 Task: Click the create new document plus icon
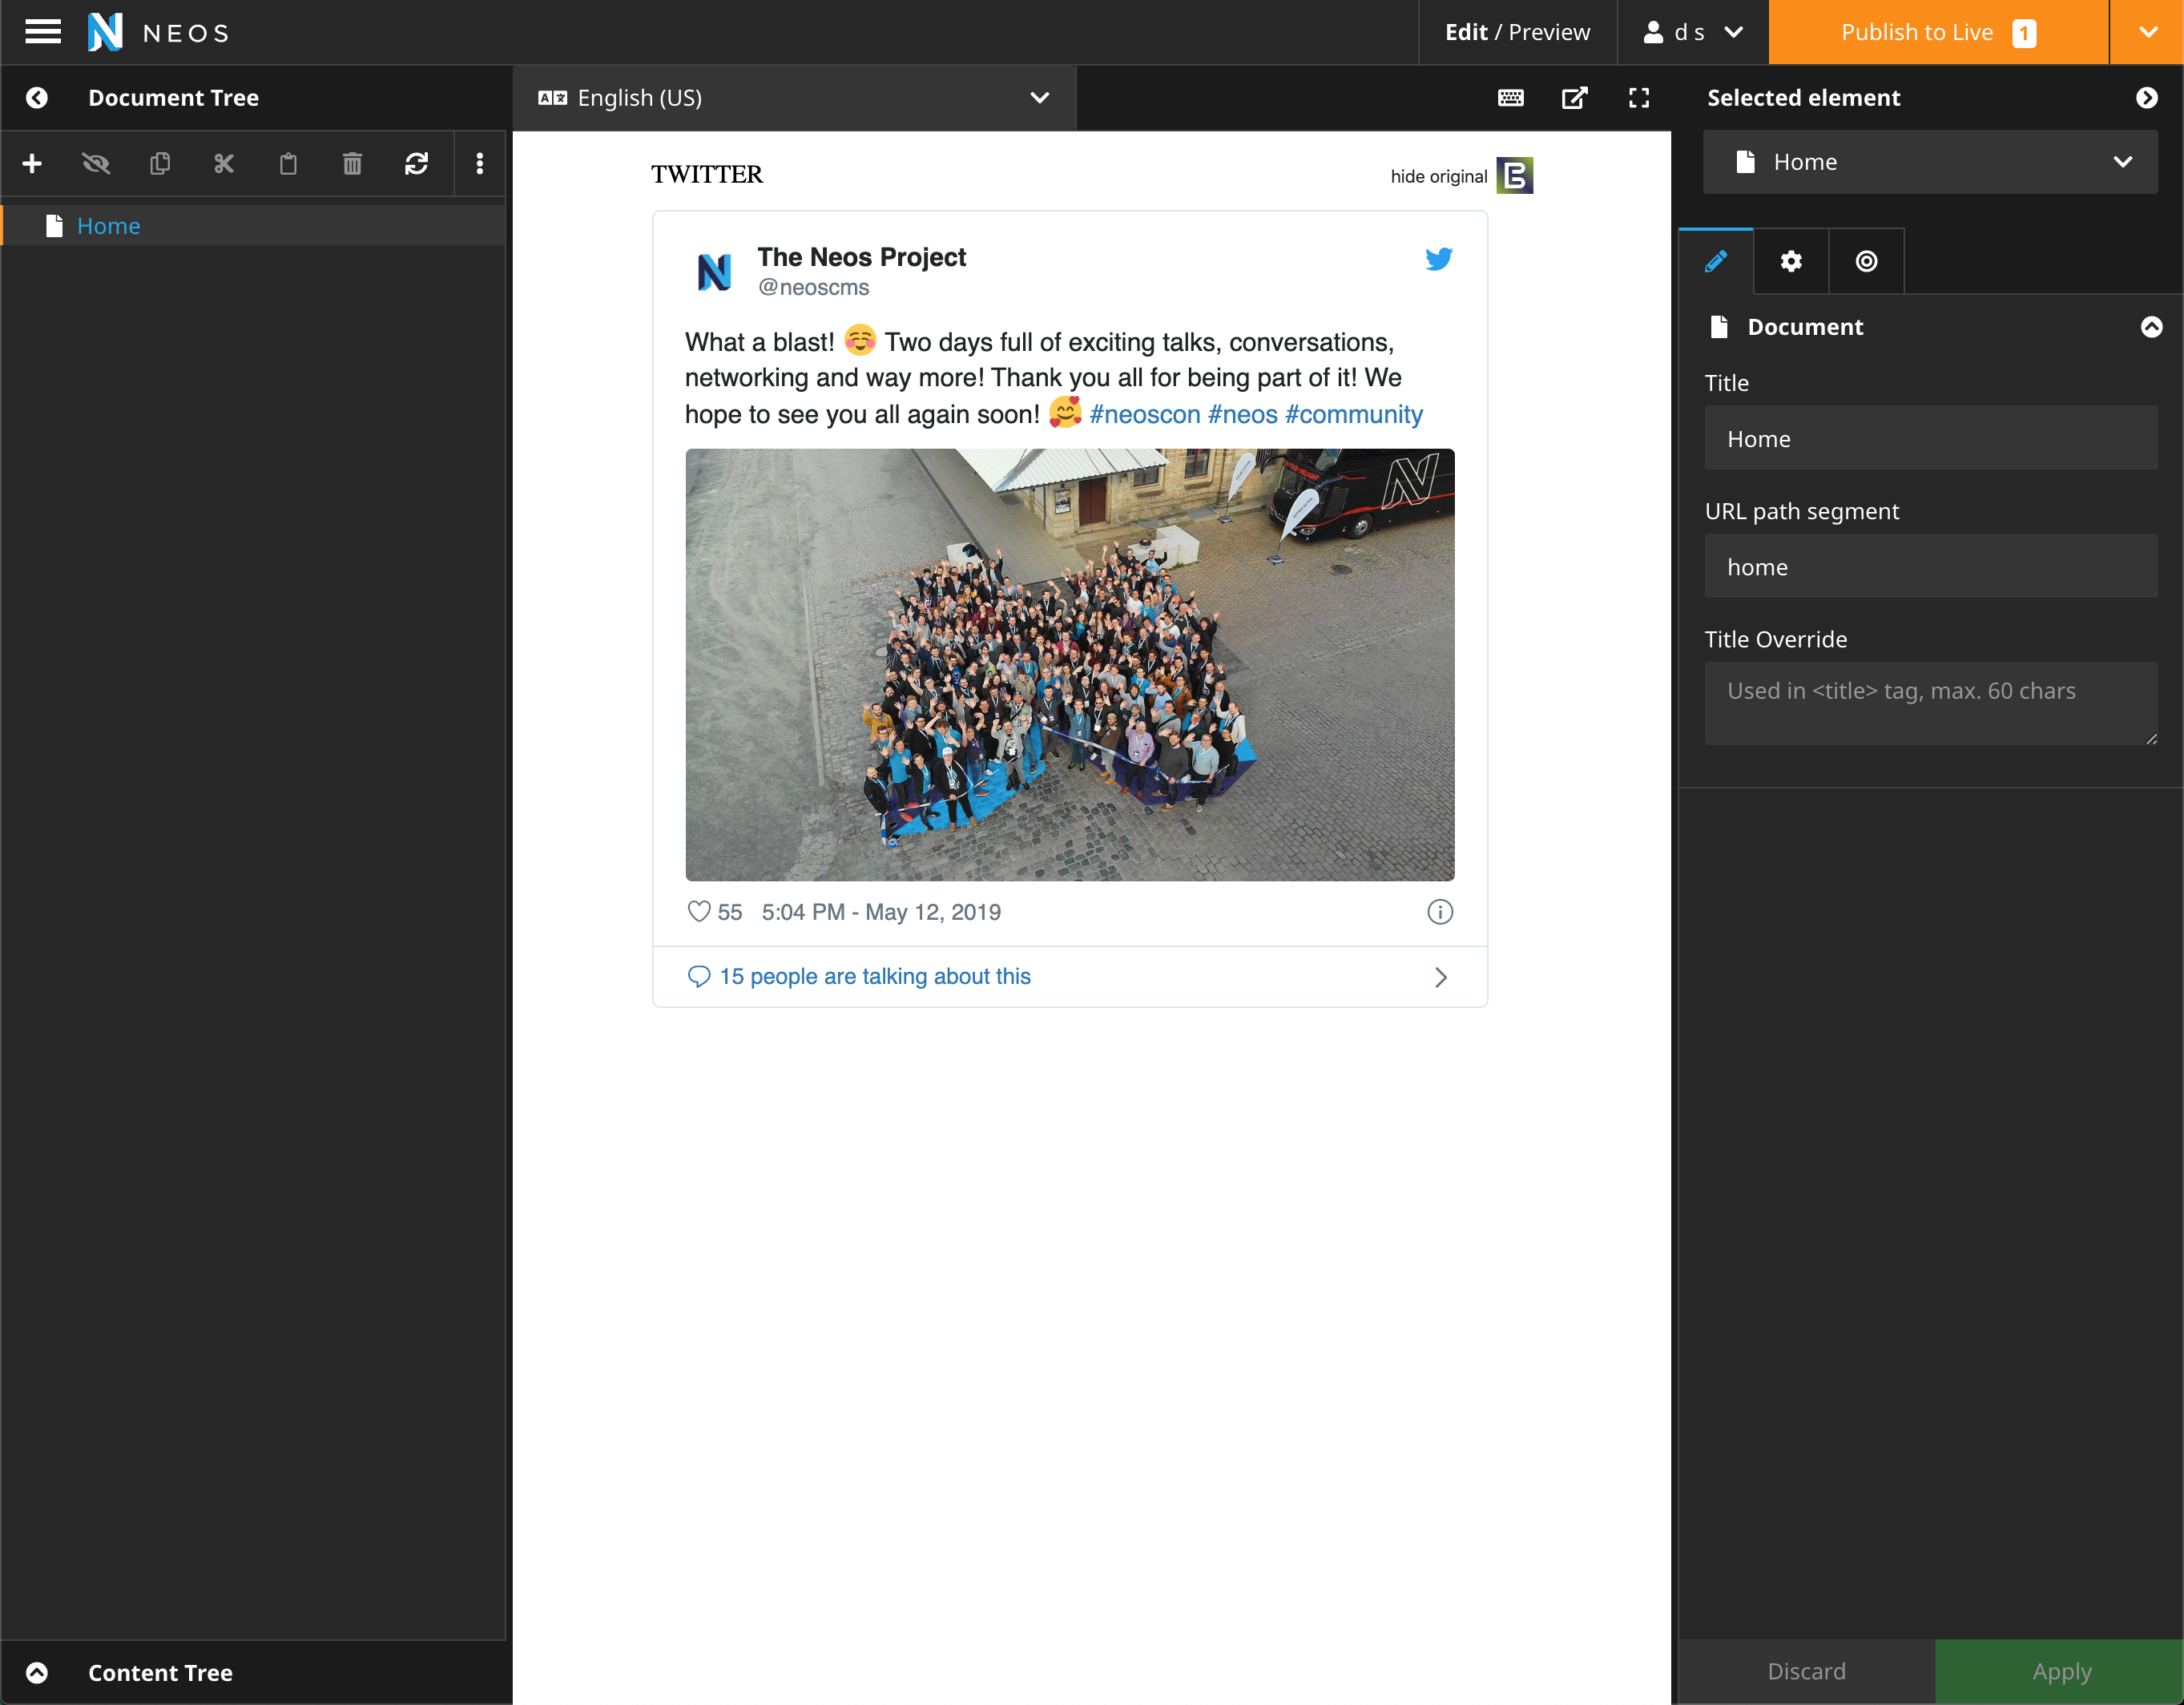[32, 163]
